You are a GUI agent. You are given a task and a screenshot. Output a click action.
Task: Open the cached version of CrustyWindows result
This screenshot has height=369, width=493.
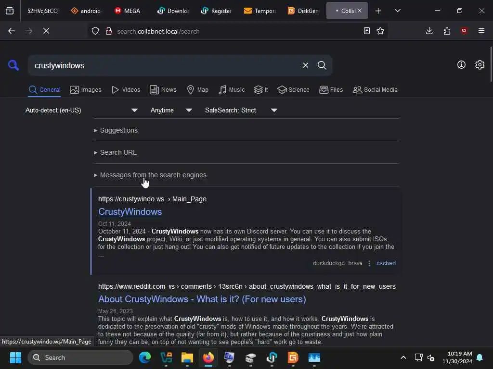click(386, 263)
